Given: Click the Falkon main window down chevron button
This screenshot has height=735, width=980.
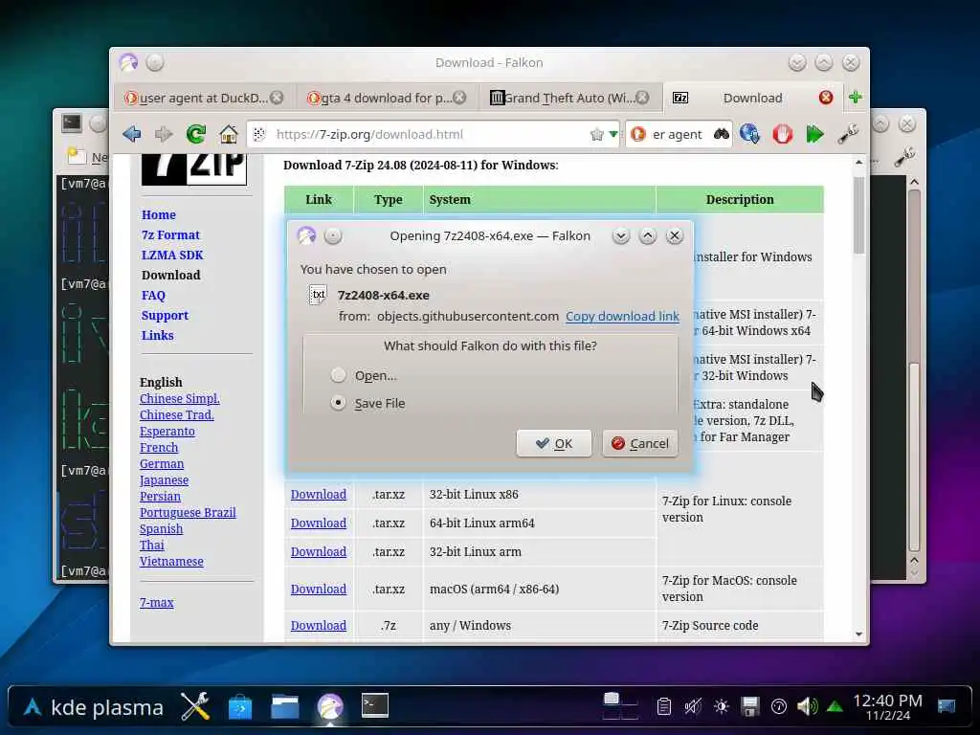Looking at the screenshot, I should [x=797, y=62].
